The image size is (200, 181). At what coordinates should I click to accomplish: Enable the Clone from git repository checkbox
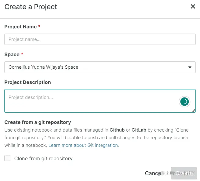(8, 158)
